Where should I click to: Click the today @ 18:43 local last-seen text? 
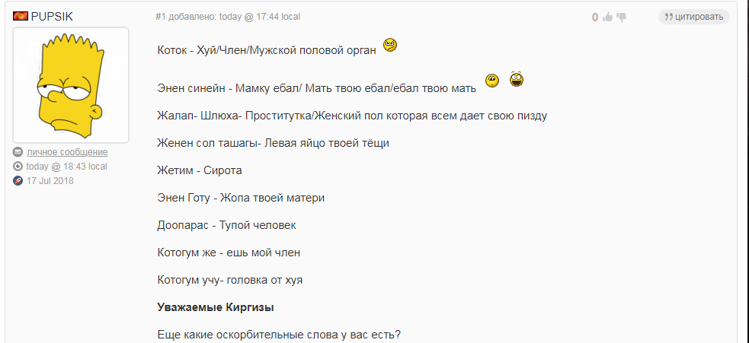[66, 167]
